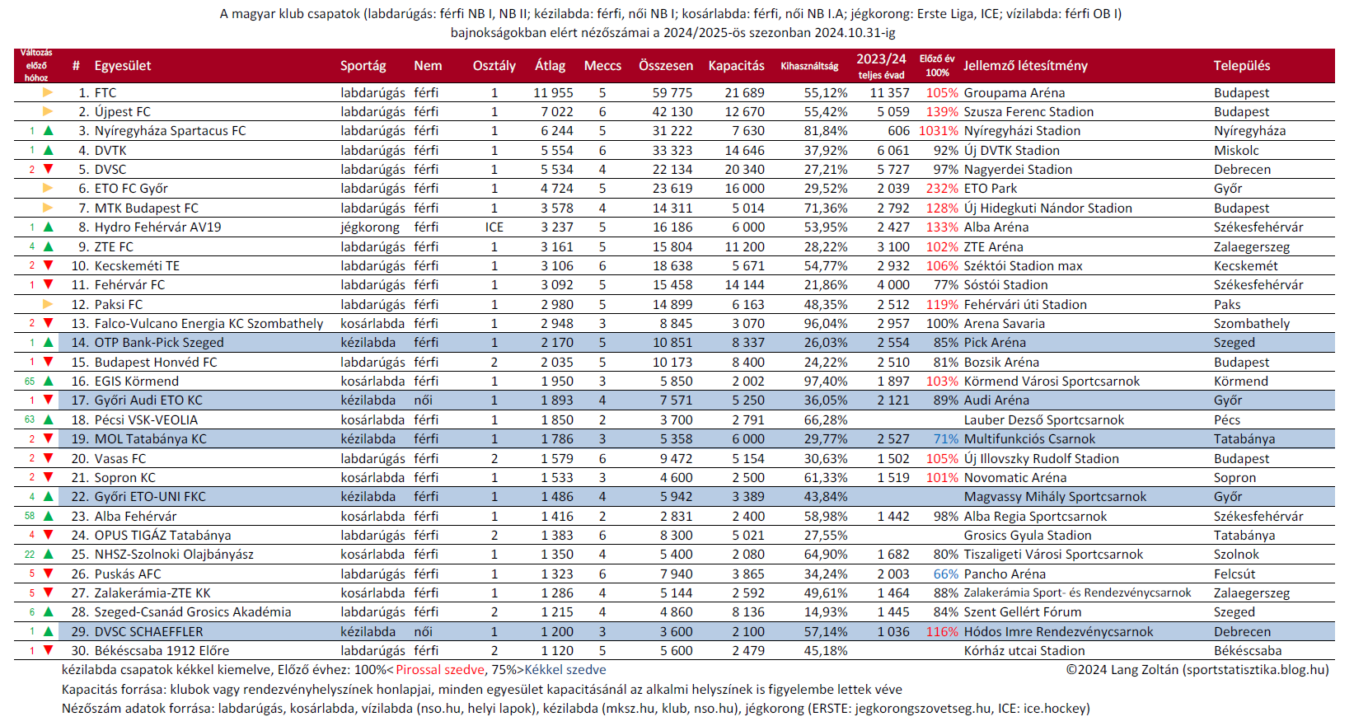Click the green up arrow beside DVTK

(x=48, y=150)
